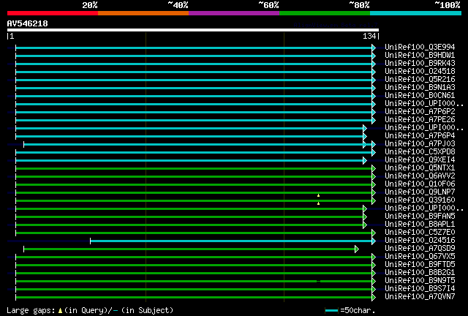This screenshot has height=316, width=468.
Task: Click the query end position 134
Action: [369, 36]
